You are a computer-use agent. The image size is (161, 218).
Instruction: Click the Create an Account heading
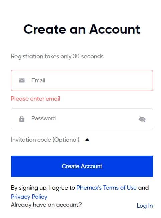pos(82,29)
